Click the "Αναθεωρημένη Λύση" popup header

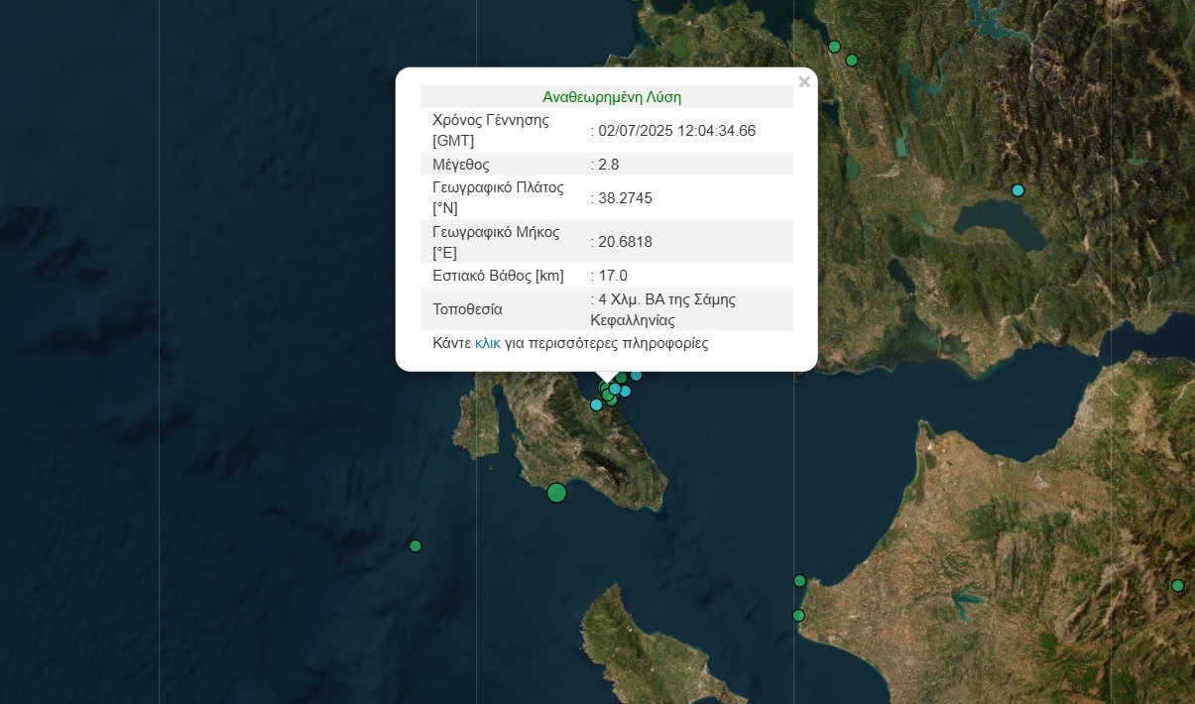coord(611,97)
